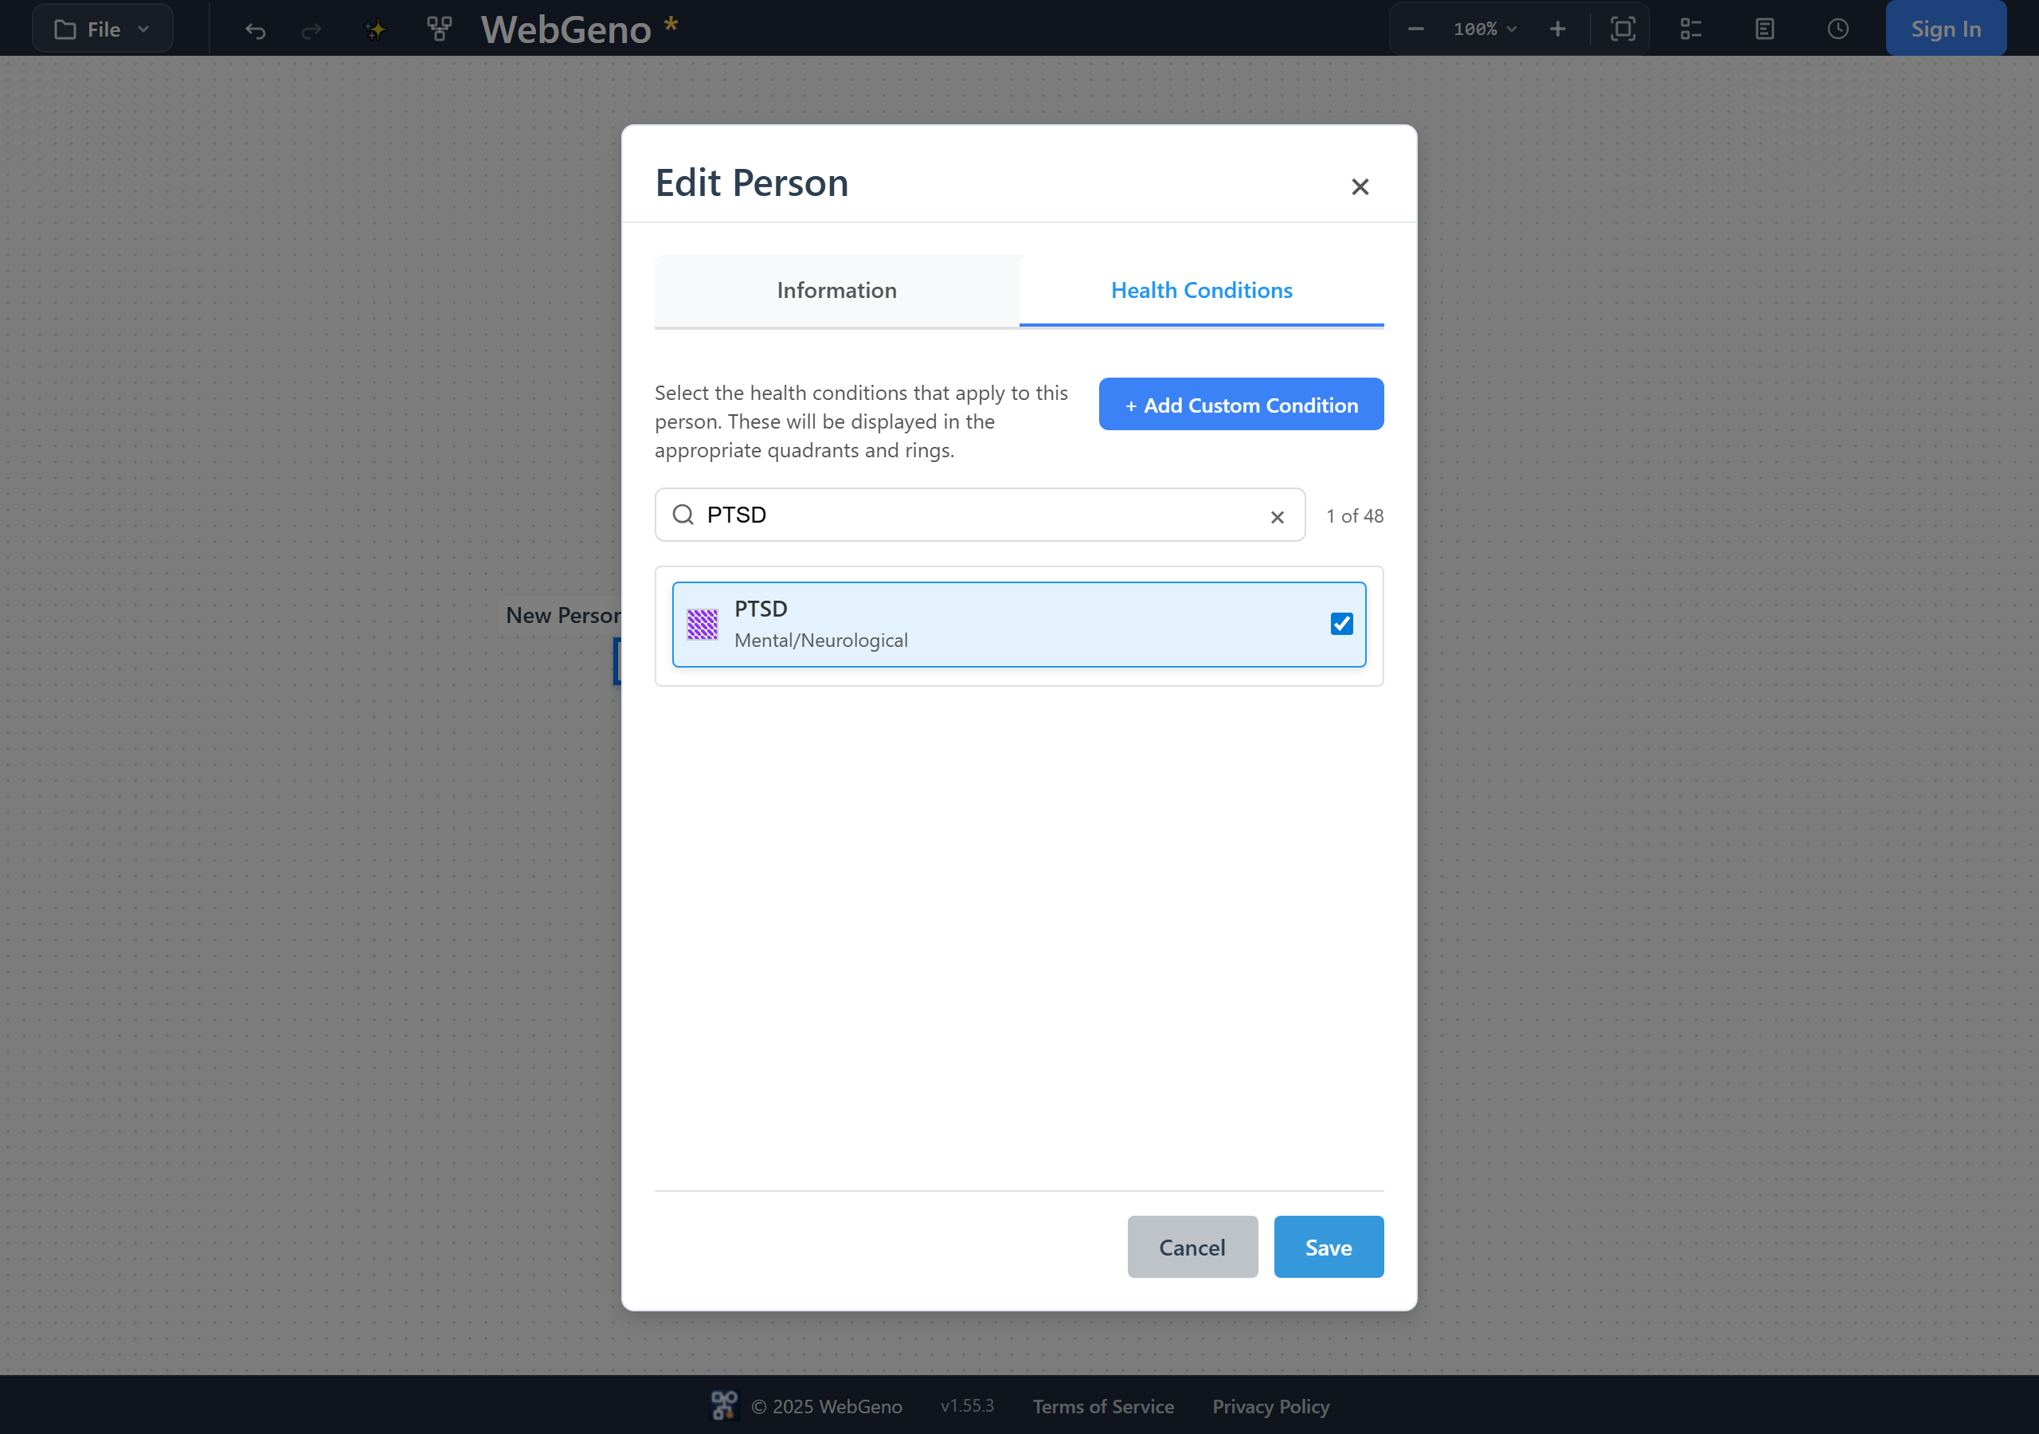Viewport: 2039px width, 1434px height.
Task: Click the purple PTSD pattern swatch
Action: tap(702, 625)
